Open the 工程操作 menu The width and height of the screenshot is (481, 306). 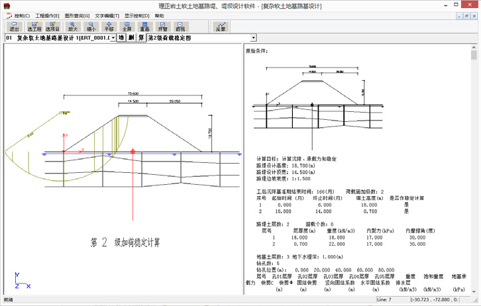pos(47,15)
